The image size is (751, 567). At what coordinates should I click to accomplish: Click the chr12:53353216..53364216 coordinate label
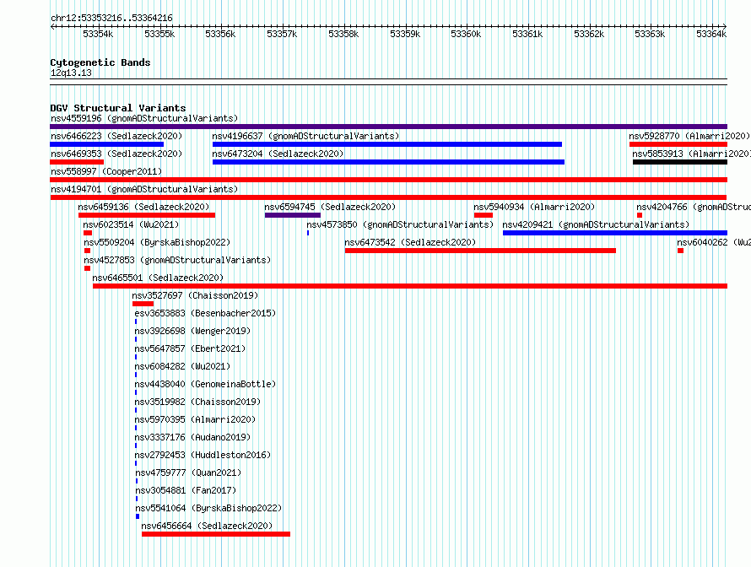(111, 18)
